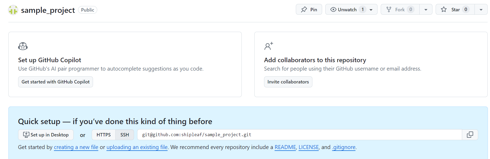The width and height of the screenshot is (490, 159).
Task: Pin this repository
Action: (309, 9)
